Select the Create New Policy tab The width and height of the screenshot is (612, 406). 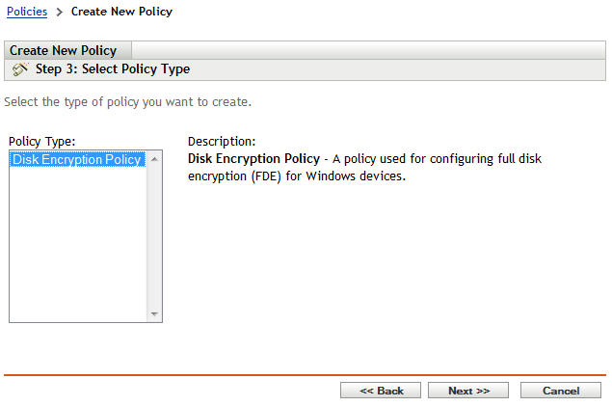(x=64, y=50)
